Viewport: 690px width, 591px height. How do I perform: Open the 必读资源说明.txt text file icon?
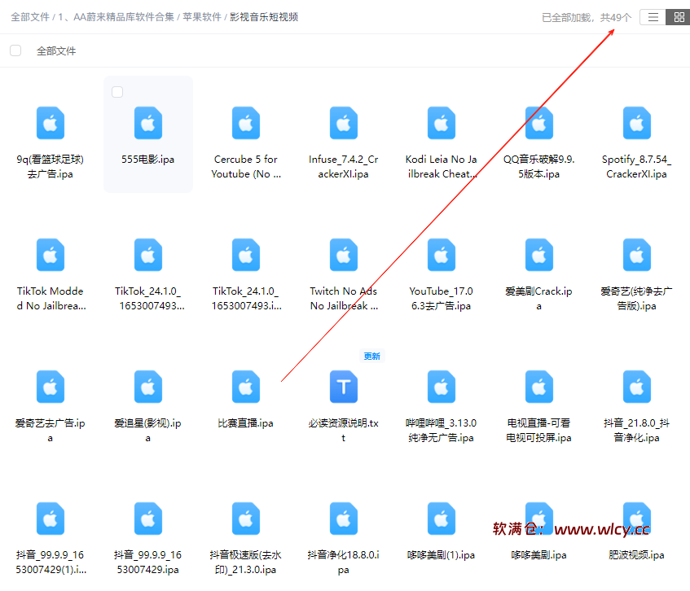tap(344, 387)
